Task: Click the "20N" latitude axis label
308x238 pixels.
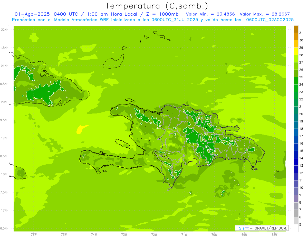Action: [4, 102]
